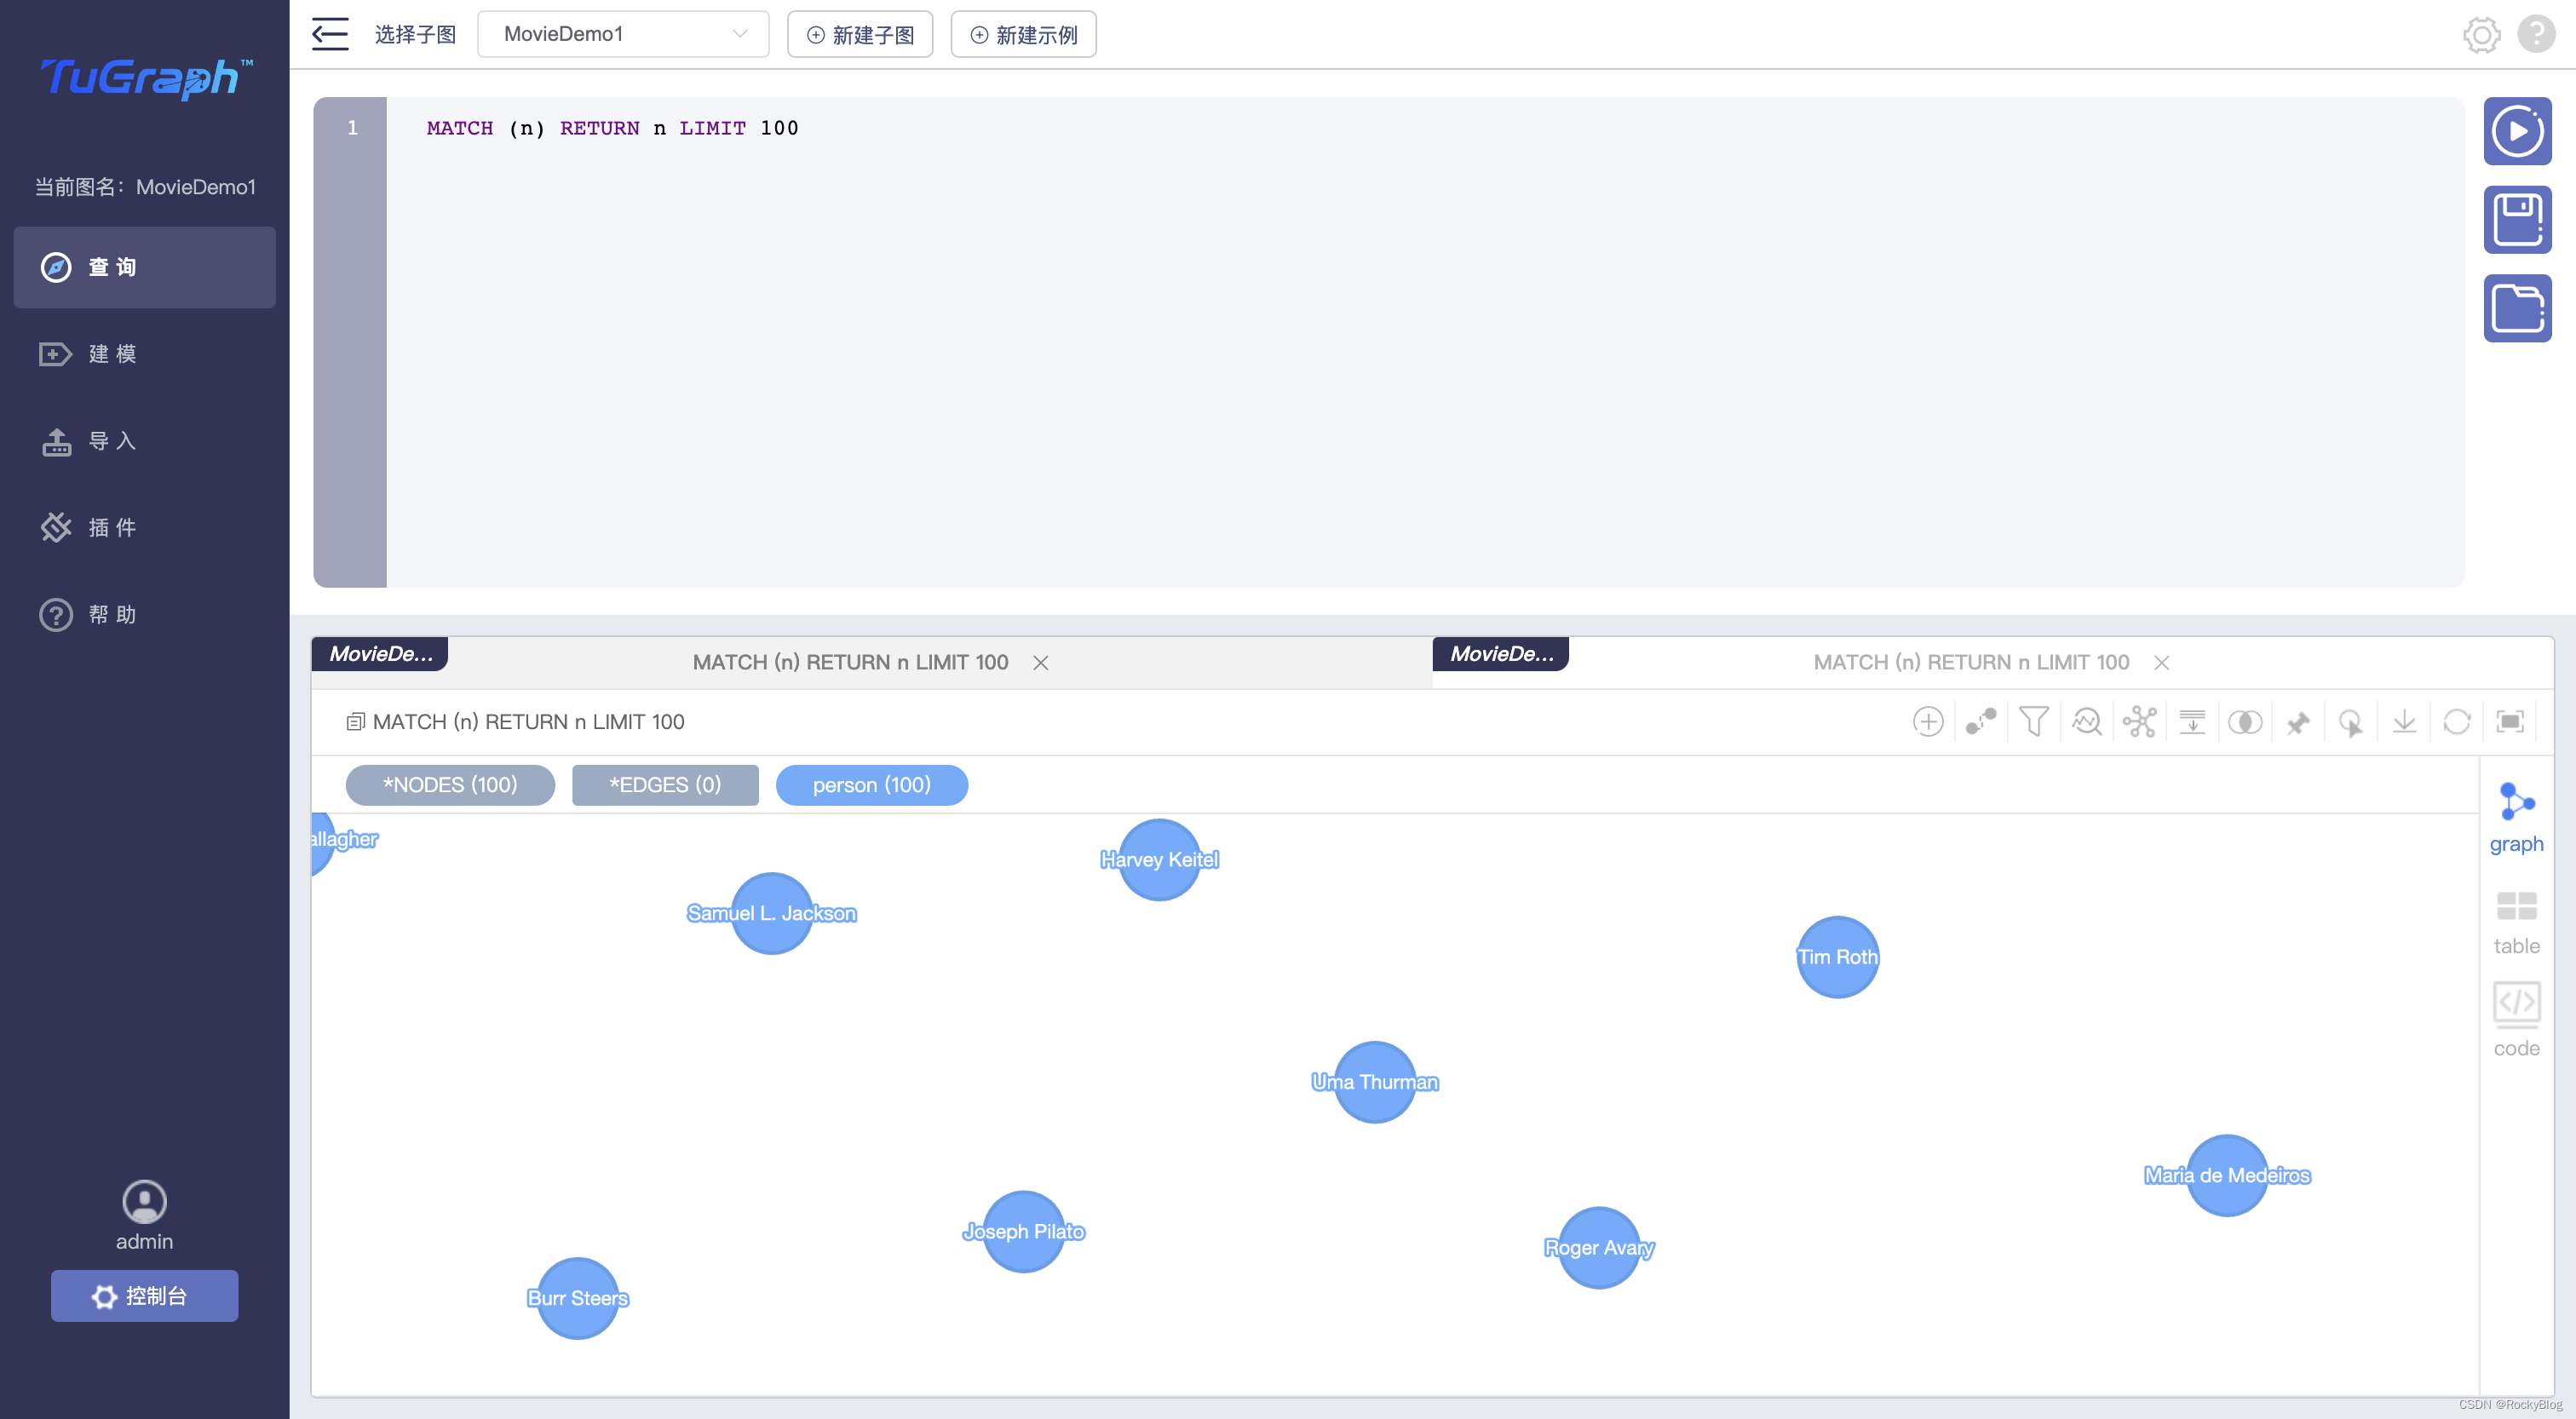Run the Cypher query with the play icon
Viewport: 2576px width, 1419px height.
tap(2517, 131)
